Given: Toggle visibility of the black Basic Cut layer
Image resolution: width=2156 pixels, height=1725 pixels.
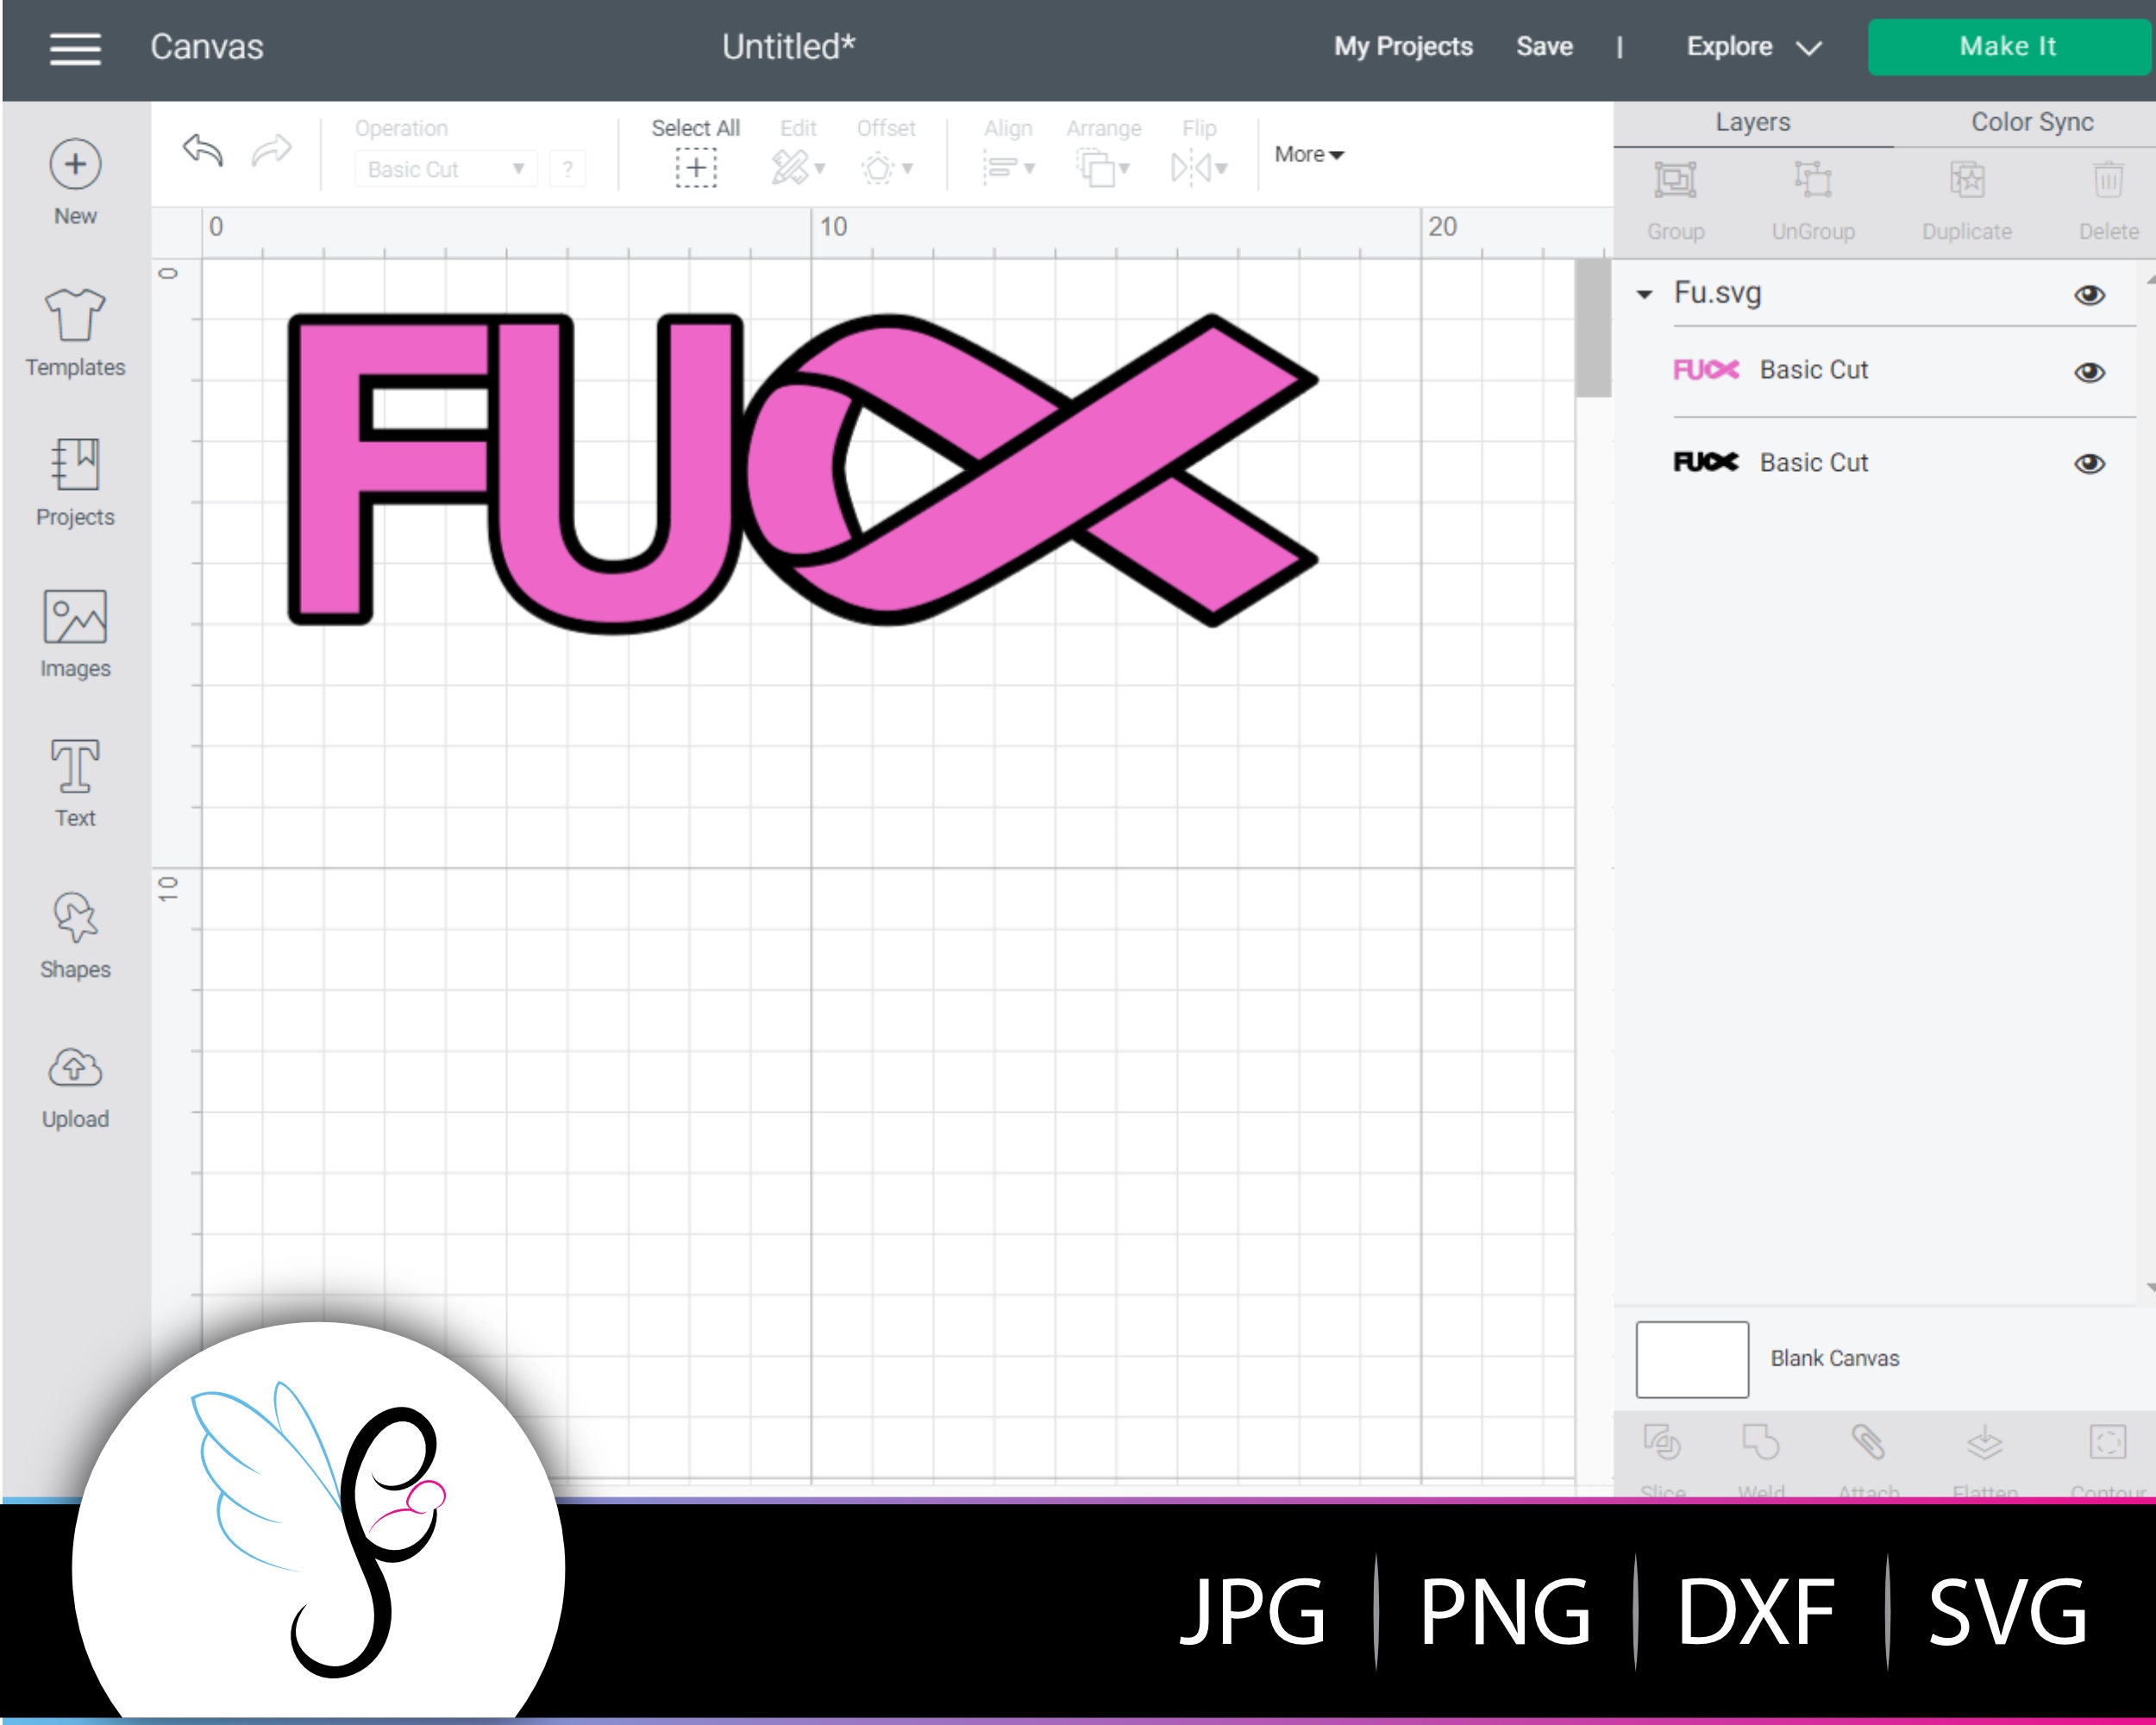Looking at the screenshot, I should [x=2088, y=463].
